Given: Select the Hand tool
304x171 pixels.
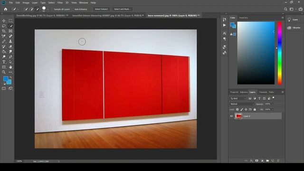Looking at the screenshot, I should [10, 67].
